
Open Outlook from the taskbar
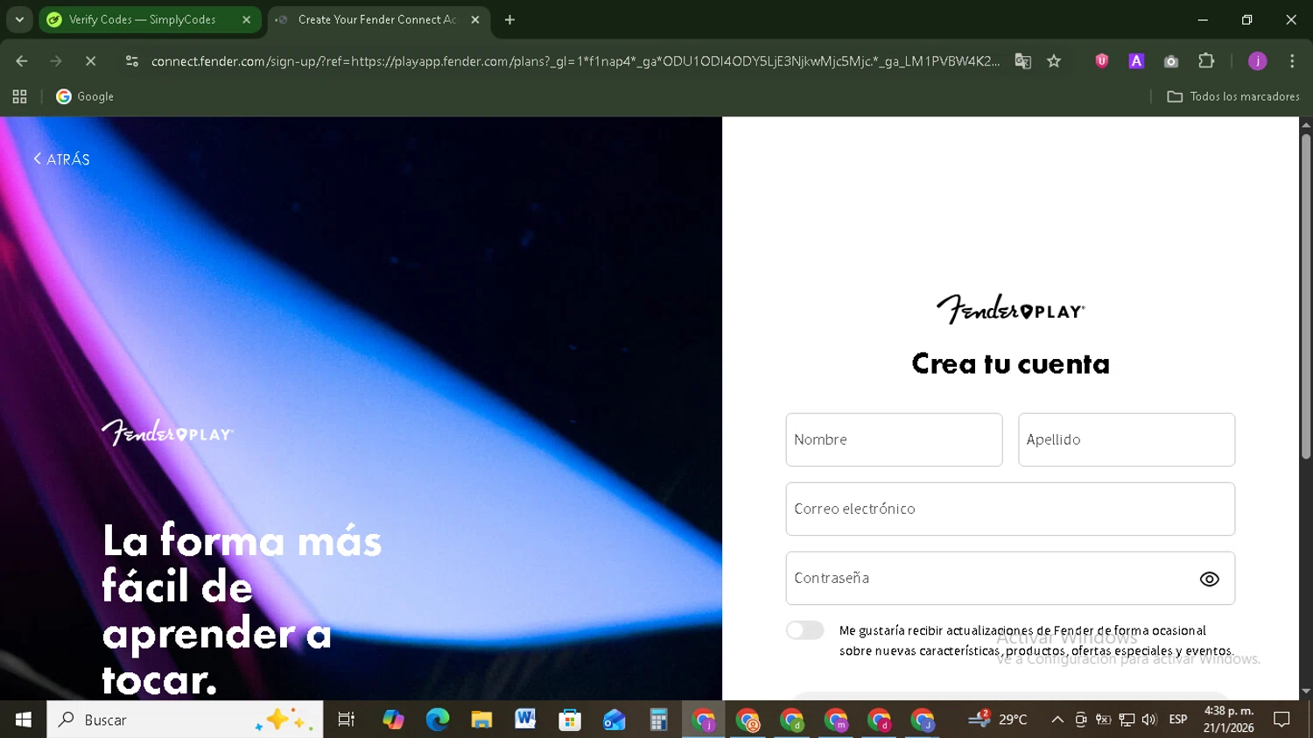click(614, 720)
